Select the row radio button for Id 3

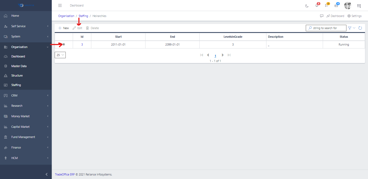64,44
